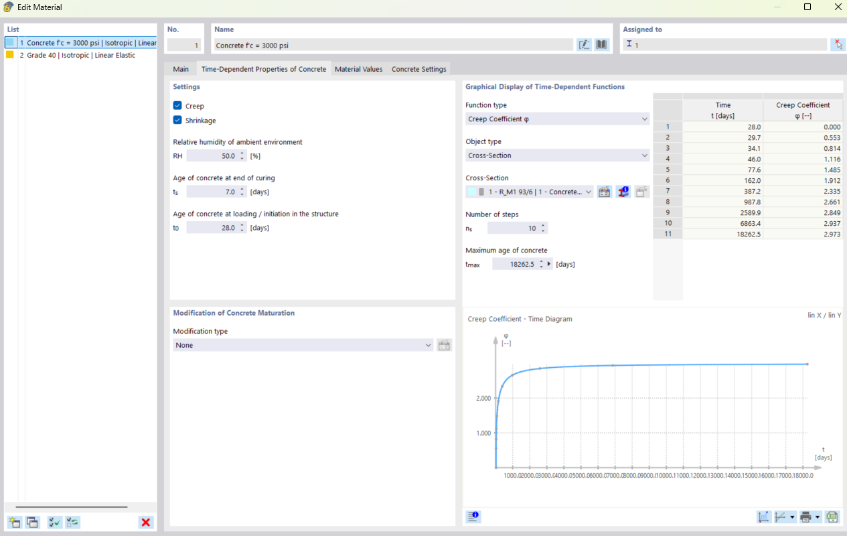The height and width of the screenshot is (536, 847).
Task: Click the info button below the diagram
Action: pyautogui.click(x=473, y=517)
